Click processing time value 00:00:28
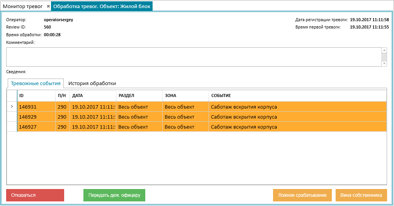Image resolution: width=394 pixels, height=206 pixels. pos(52,35)
